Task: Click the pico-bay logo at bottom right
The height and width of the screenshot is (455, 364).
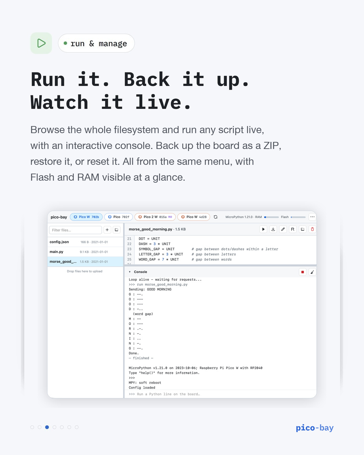Action: [315, 428]
